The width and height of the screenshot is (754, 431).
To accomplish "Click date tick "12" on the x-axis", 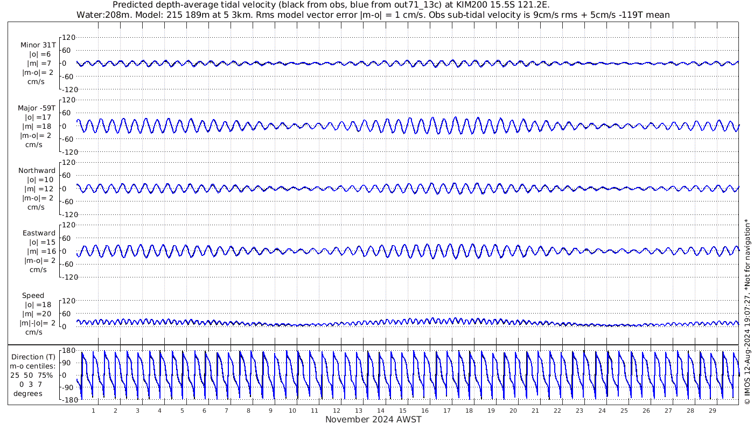I will [337, 411].
